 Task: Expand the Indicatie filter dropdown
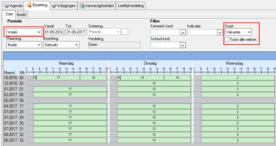[220, 32]
